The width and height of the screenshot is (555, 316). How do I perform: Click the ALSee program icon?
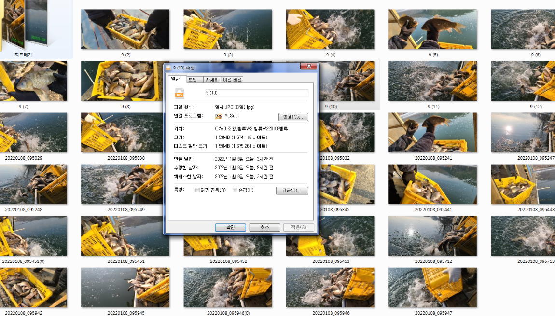(x=219, y=116)
